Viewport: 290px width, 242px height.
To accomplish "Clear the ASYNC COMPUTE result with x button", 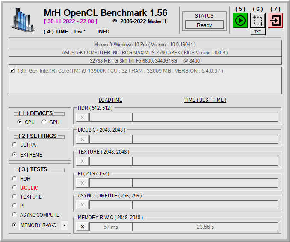I will 82,205.
